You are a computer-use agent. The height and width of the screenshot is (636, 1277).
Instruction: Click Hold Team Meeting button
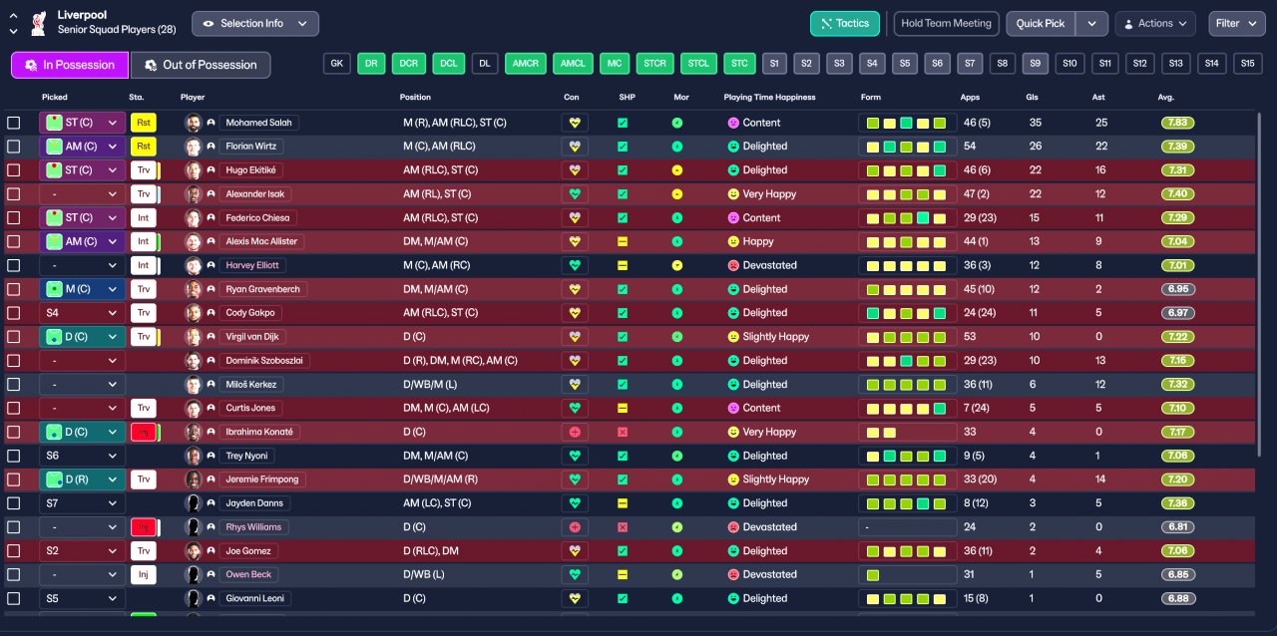(x=947, y=23)
